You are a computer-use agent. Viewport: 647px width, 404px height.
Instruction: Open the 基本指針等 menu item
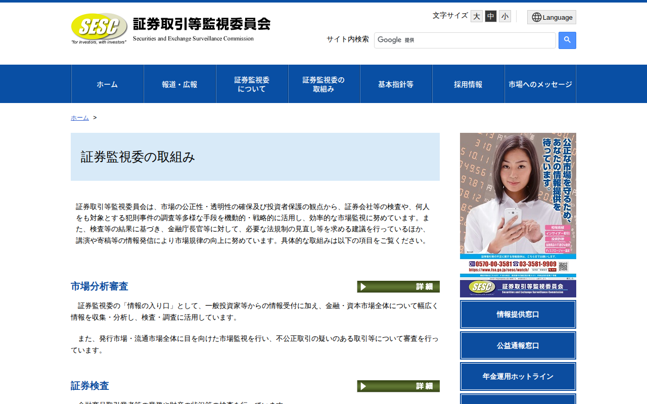coord(396,84)
